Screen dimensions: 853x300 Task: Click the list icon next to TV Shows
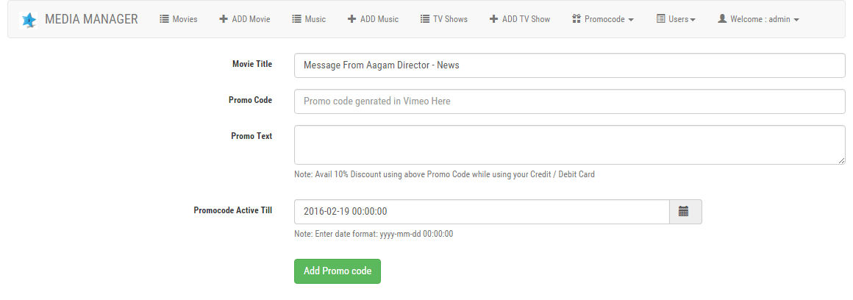point(425,19)
